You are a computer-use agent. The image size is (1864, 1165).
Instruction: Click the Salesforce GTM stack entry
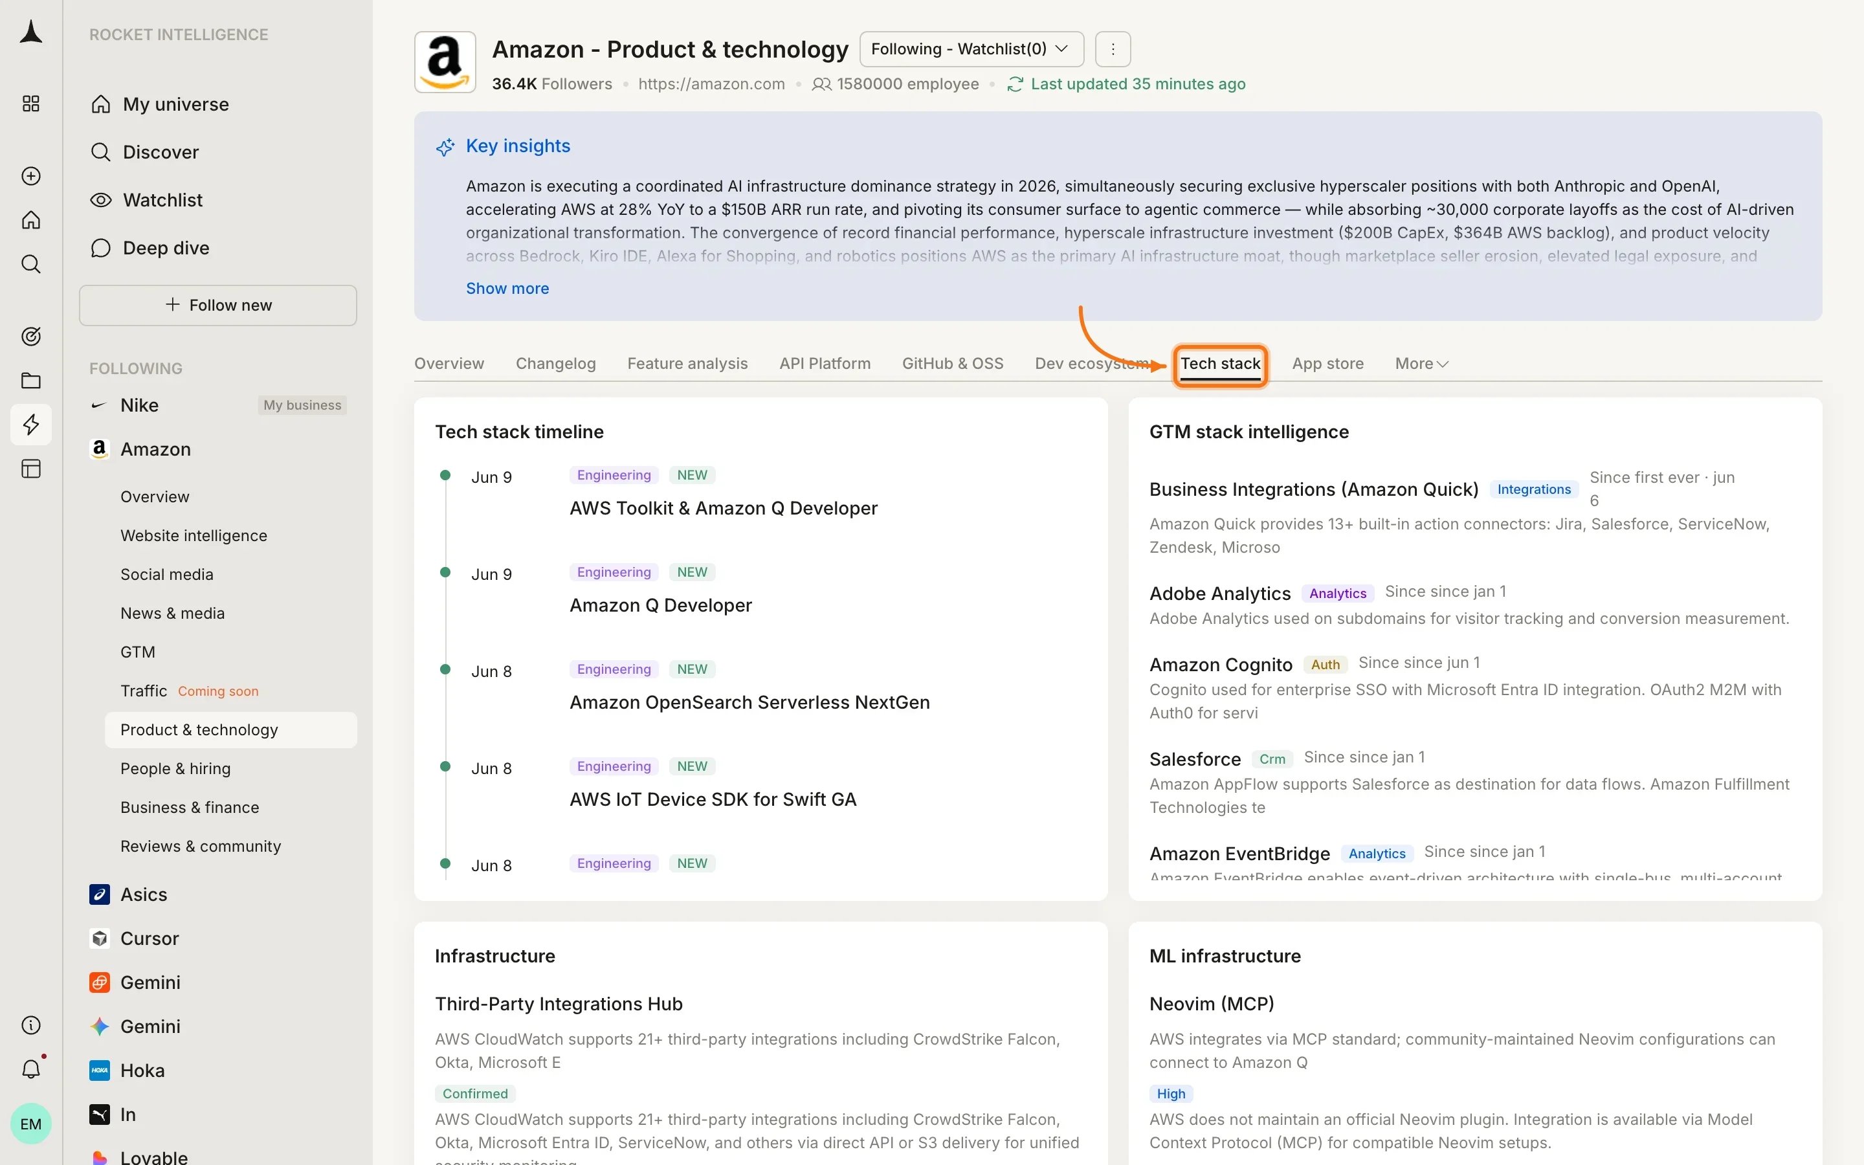coord(1195,759)
